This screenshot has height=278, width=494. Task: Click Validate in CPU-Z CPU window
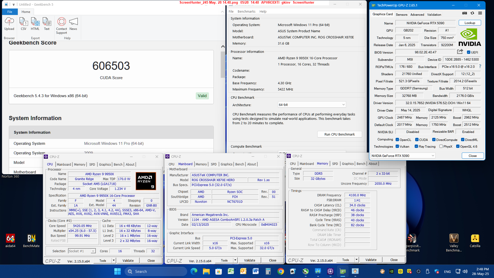pyautogui.click(x=128, y=260)
